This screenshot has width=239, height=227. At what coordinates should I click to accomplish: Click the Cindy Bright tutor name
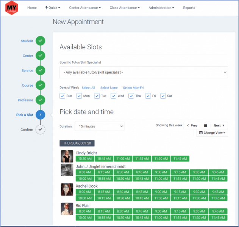coord(86,153)
